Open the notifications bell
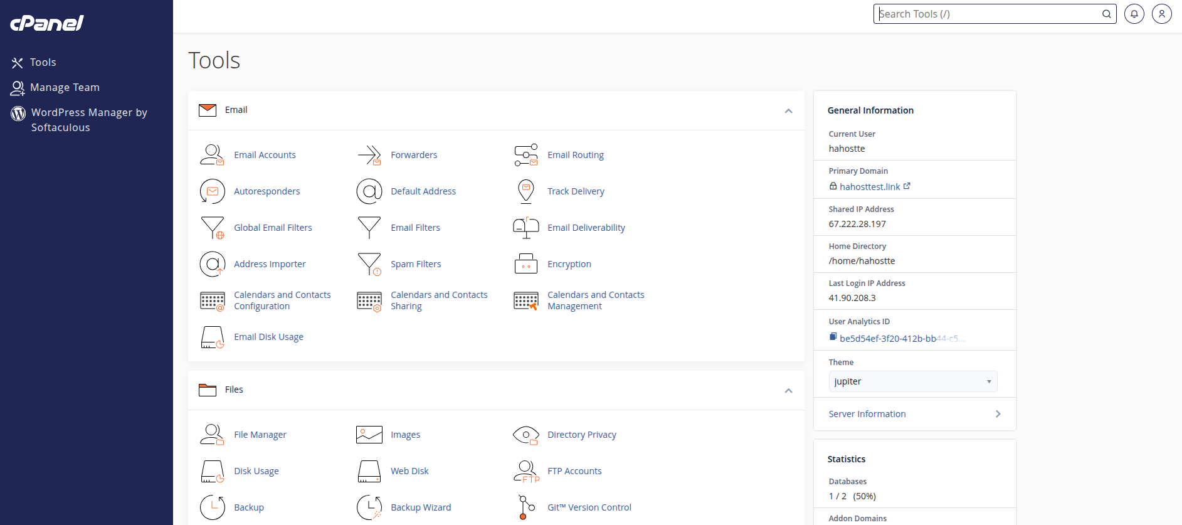Image resolution: width=1182 pixels, height=525 pixels. click(1134, 14)
